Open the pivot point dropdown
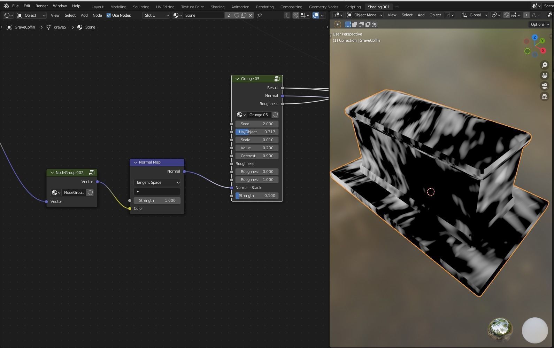The image size is (554, 348). (x=495, y=15)
